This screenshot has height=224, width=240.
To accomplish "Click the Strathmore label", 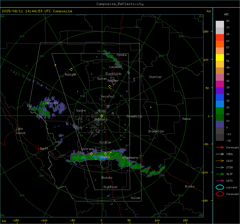I will (130, 158).
